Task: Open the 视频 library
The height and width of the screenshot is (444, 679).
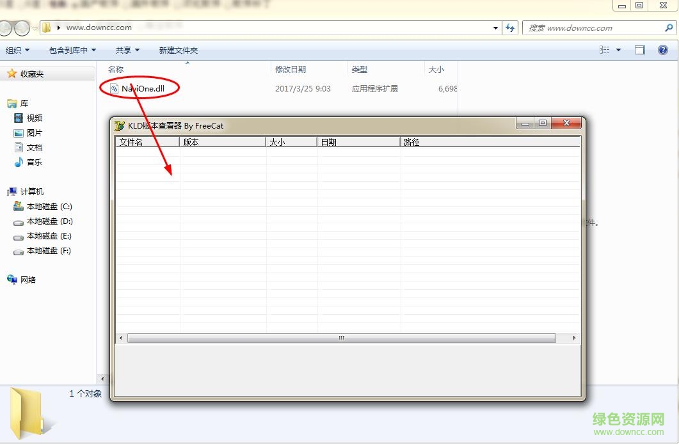Action: pos(34,118)
